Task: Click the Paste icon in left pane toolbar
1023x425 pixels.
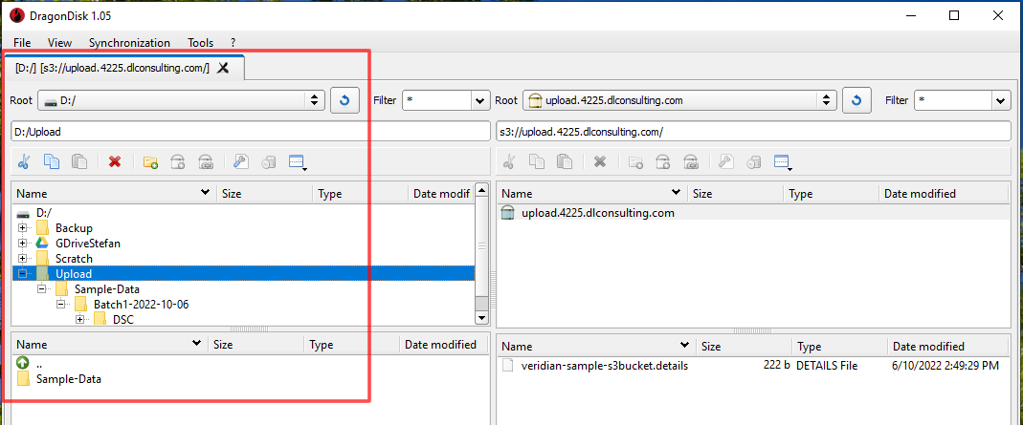Action: tap(79, 161)
